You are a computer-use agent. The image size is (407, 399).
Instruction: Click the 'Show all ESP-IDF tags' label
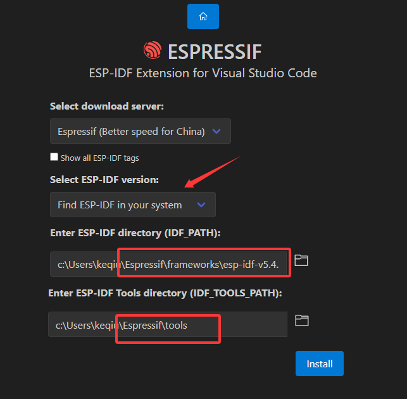click(99, 158)
